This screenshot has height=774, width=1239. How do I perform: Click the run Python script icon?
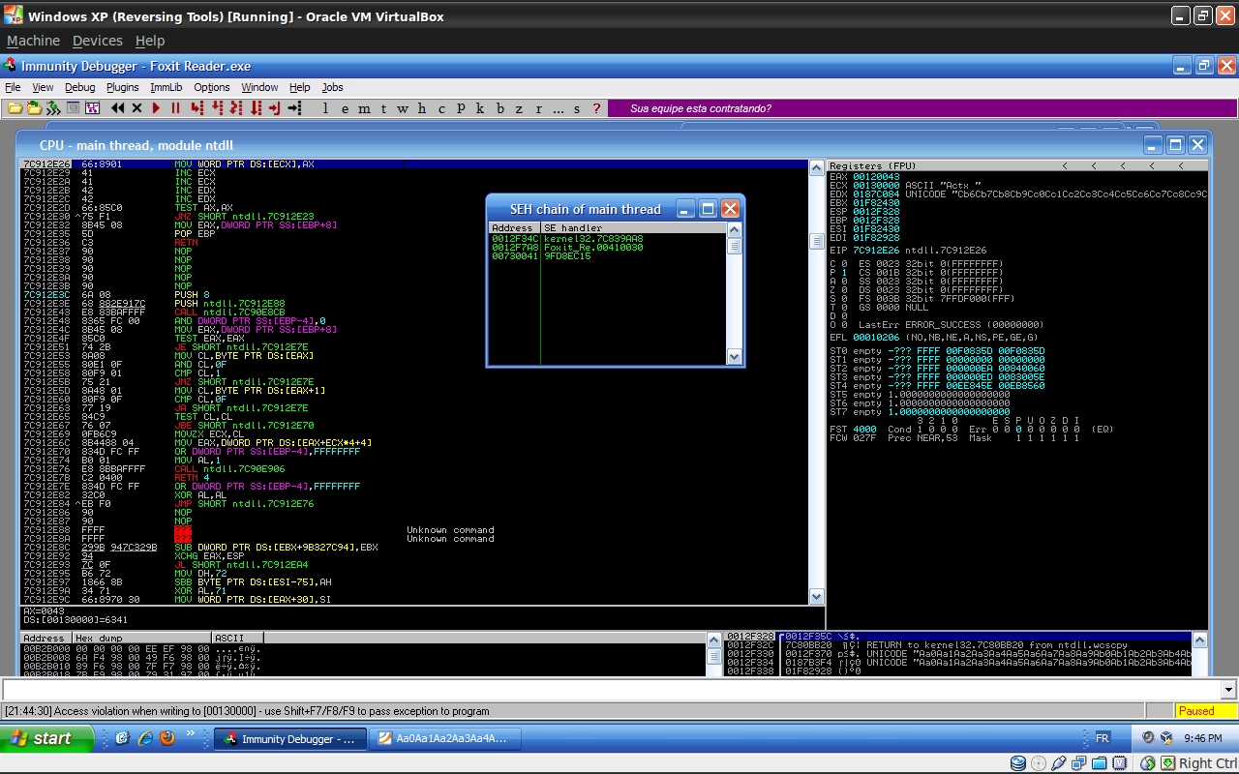[53, 107]
